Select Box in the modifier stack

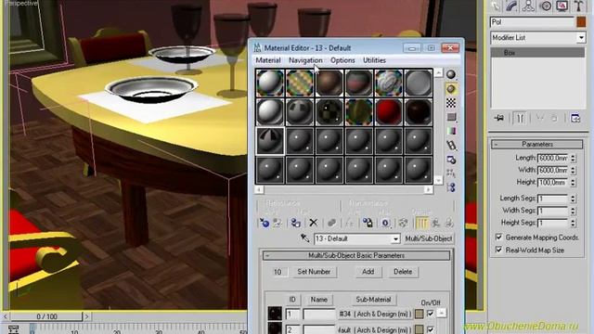point(537,53)
